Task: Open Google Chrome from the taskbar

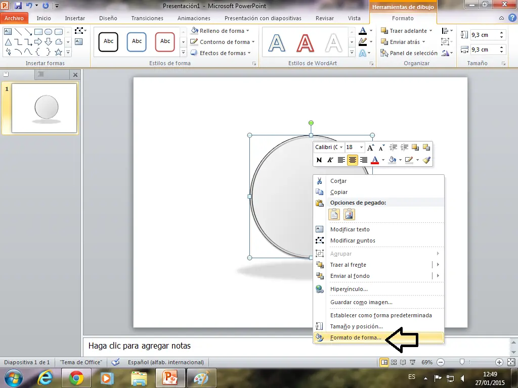Action: point(76,378)
